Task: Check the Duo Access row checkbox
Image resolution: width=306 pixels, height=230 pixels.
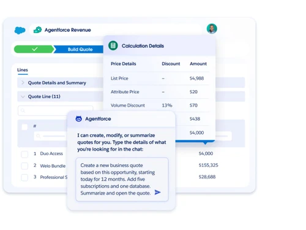Action: (x=24, y=154)
